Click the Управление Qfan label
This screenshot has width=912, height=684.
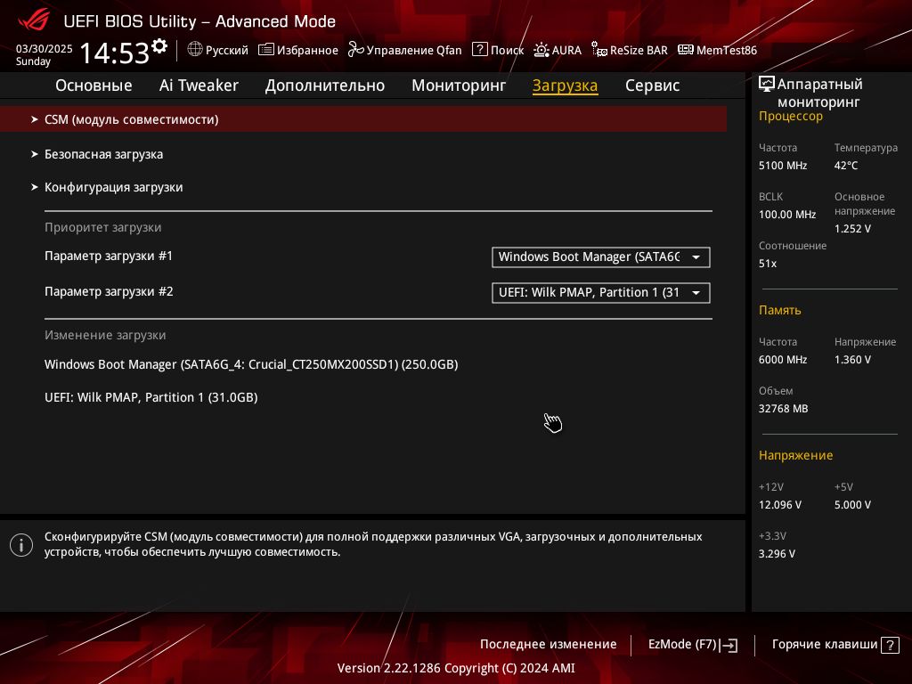414,50
